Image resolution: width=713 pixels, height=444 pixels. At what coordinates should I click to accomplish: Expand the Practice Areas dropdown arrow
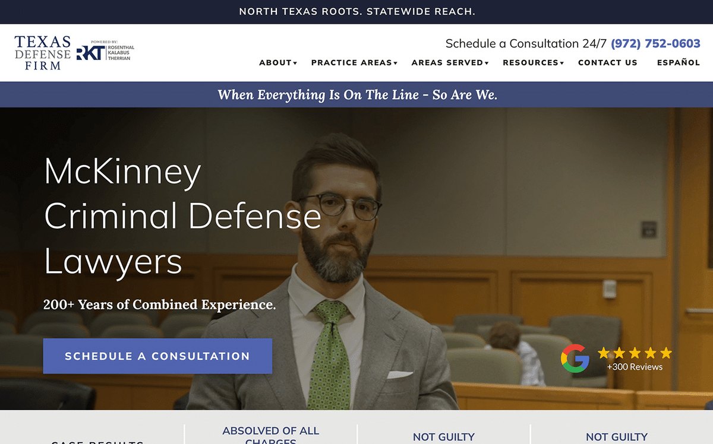point(396,63)
